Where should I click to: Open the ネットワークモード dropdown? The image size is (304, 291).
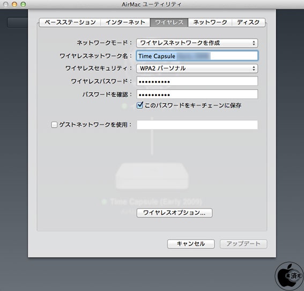point(197,43)
